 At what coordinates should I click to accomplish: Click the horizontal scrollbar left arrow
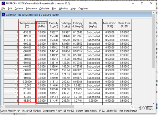click(2, 107)
